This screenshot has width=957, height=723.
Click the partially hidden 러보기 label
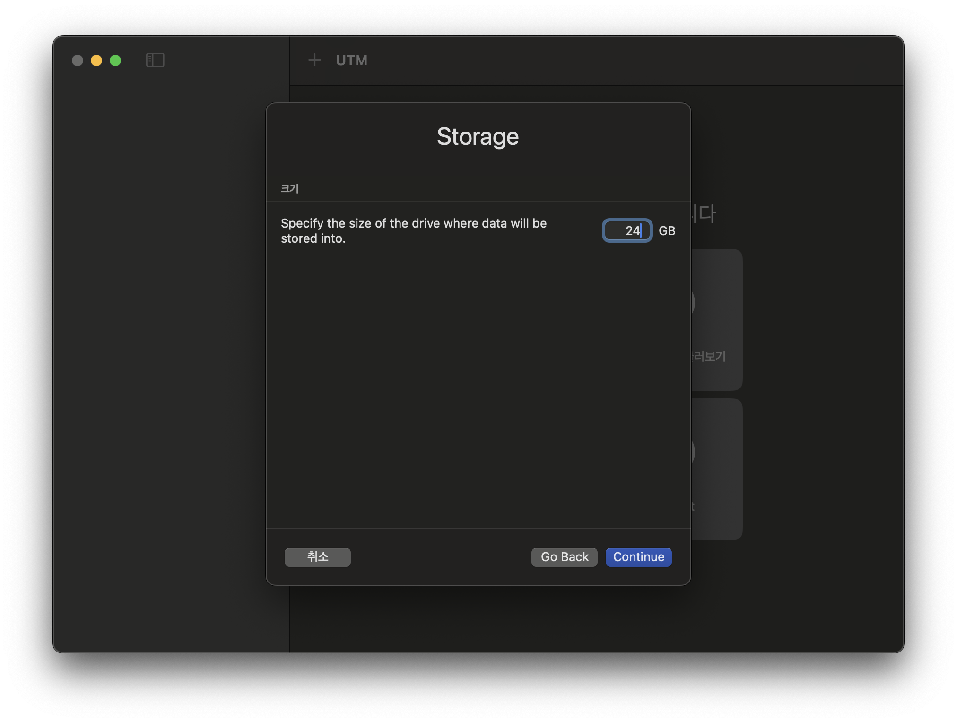click(708, 356)
